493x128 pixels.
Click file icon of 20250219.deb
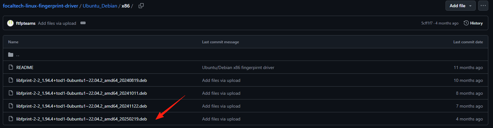pos(11,119)
